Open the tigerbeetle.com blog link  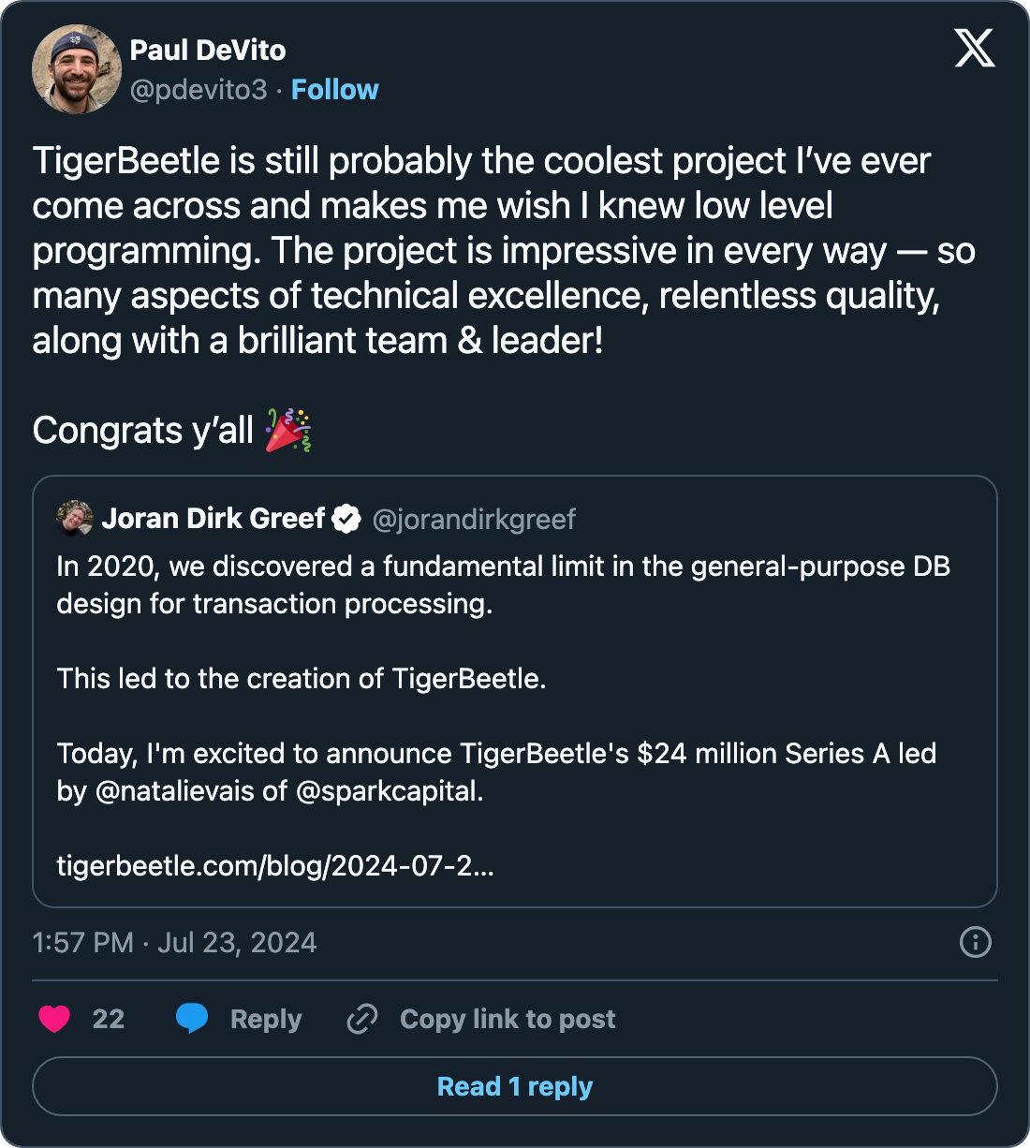275,865
